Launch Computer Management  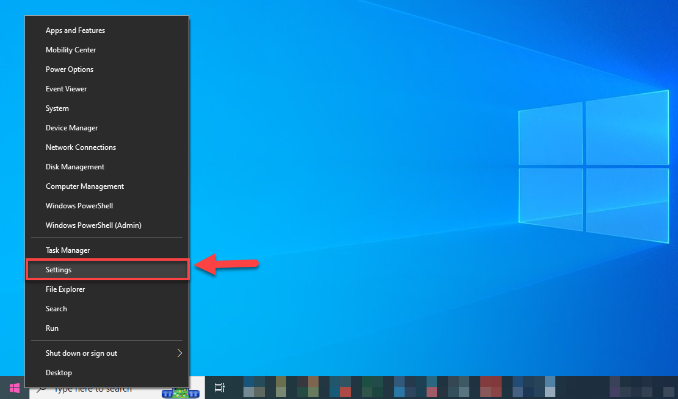pos(107,186)
